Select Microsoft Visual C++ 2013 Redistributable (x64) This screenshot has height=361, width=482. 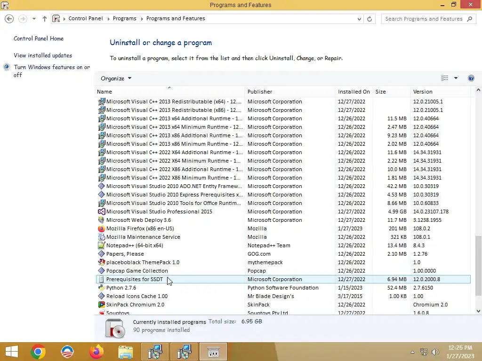(283, 102)
